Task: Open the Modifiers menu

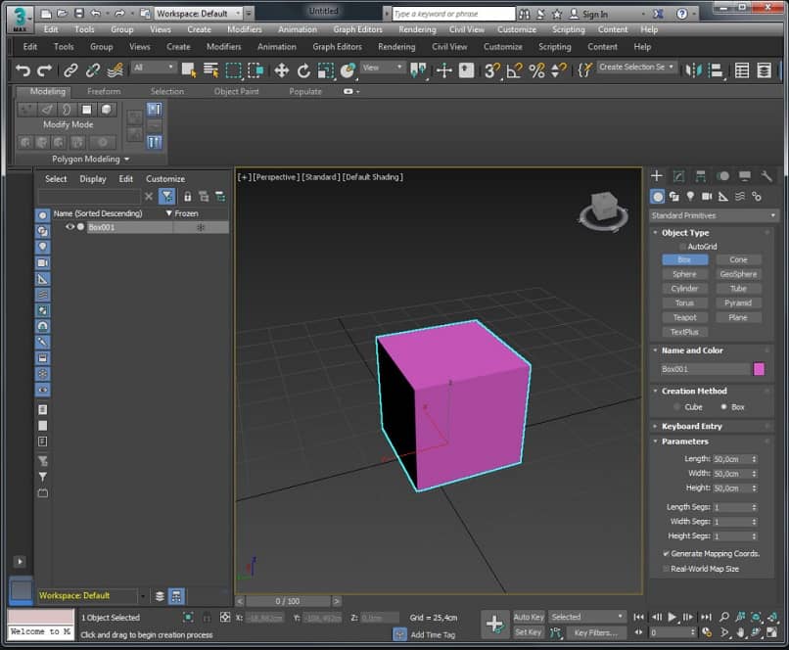Action: coord(223,46)
